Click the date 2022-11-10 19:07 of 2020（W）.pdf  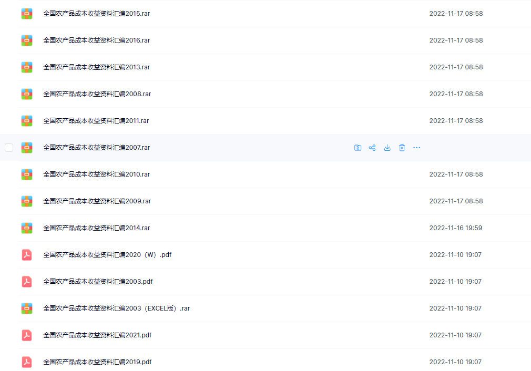(x=455, y=254)
